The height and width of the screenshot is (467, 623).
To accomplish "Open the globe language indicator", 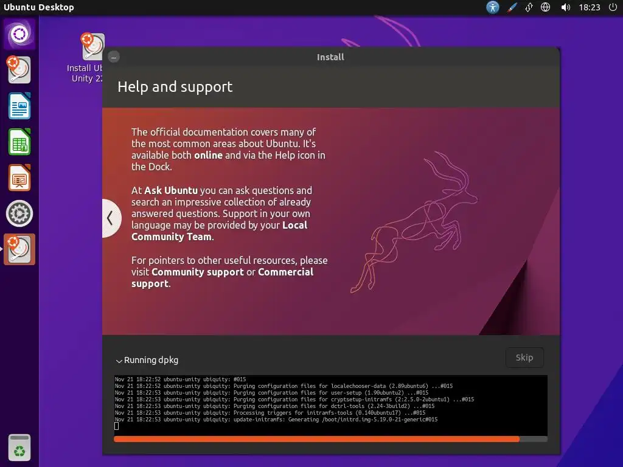I will (x=546, y=7).
